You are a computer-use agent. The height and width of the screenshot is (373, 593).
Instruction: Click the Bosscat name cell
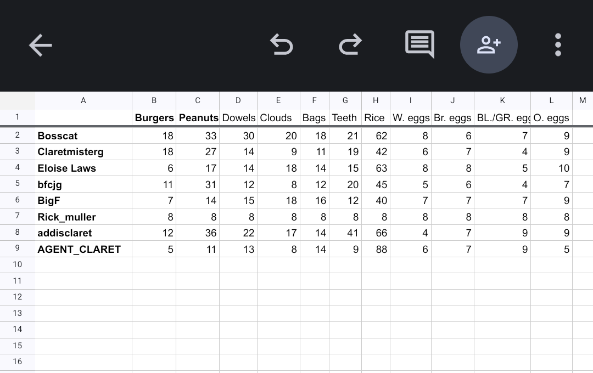tap(83, 135)
